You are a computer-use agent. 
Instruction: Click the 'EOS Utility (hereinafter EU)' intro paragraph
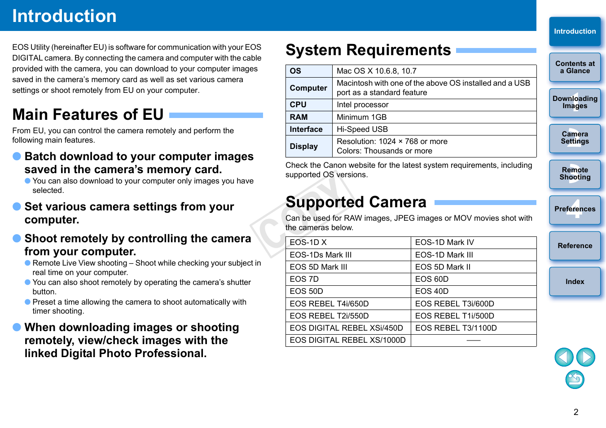point(137,69)
